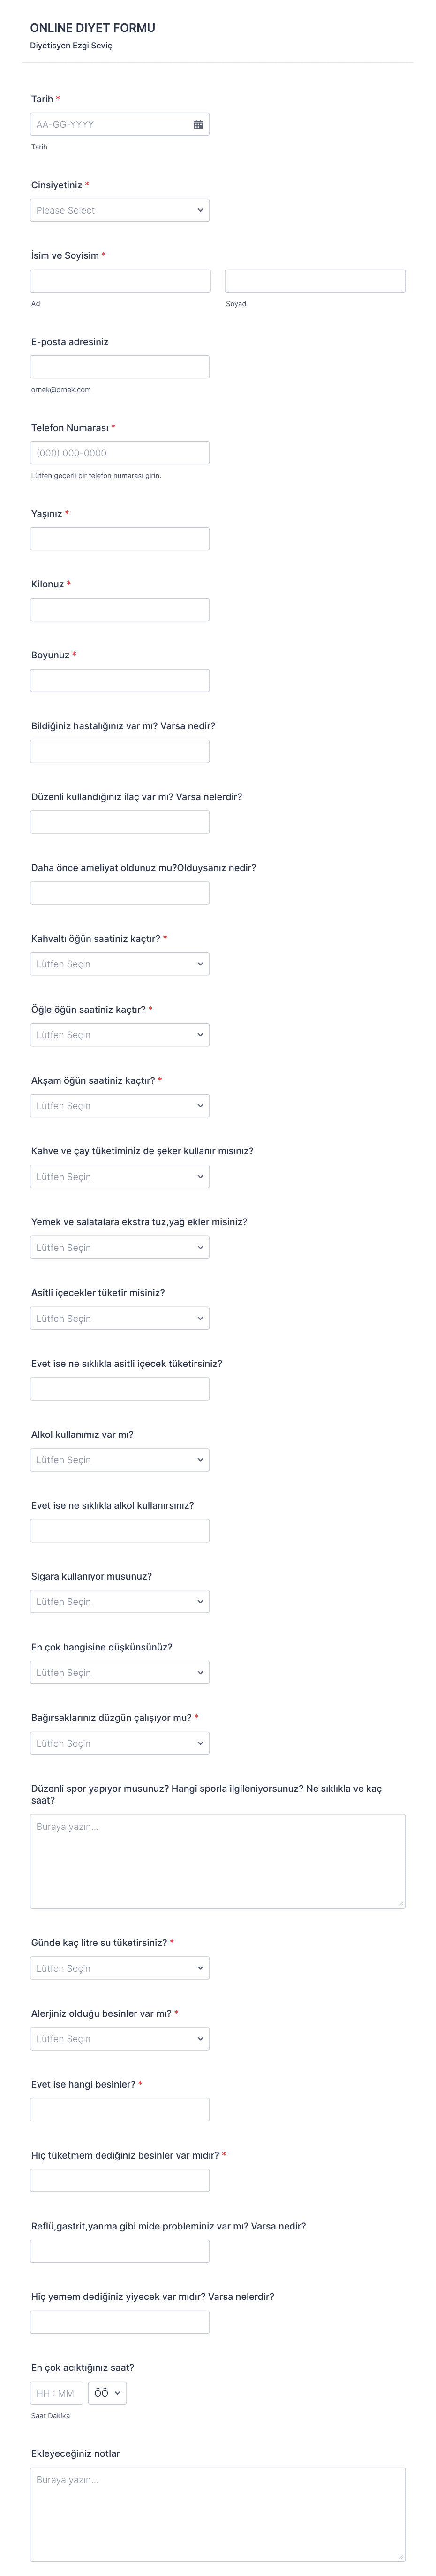Open the Kahve ve çay şeker dropdown
The image size is (436, 2576).
pos(120,1177)
